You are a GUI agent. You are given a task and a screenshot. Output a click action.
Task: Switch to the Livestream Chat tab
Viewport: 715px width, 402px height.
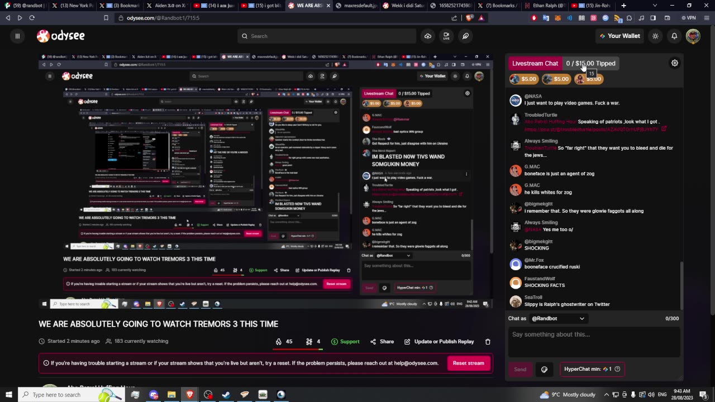(535, 63)
